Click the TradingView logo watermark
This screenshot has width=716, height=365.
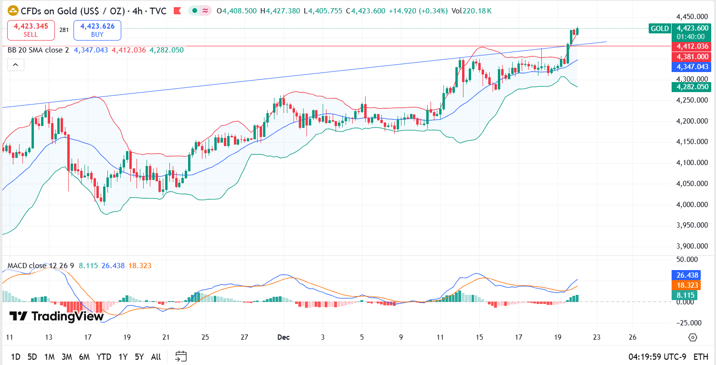tap(54, 315)
